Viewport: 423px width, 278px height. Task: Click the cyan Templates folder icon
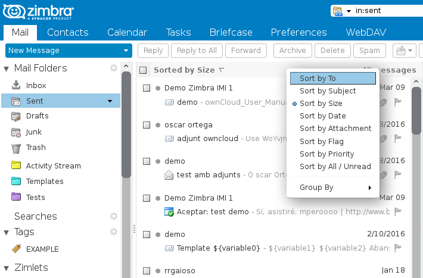click(16, 181)
